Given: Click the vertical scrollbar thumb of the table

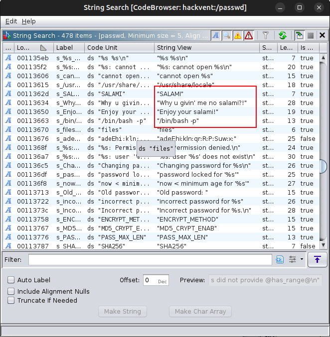Looking at the screenshot, I should 323,166.
